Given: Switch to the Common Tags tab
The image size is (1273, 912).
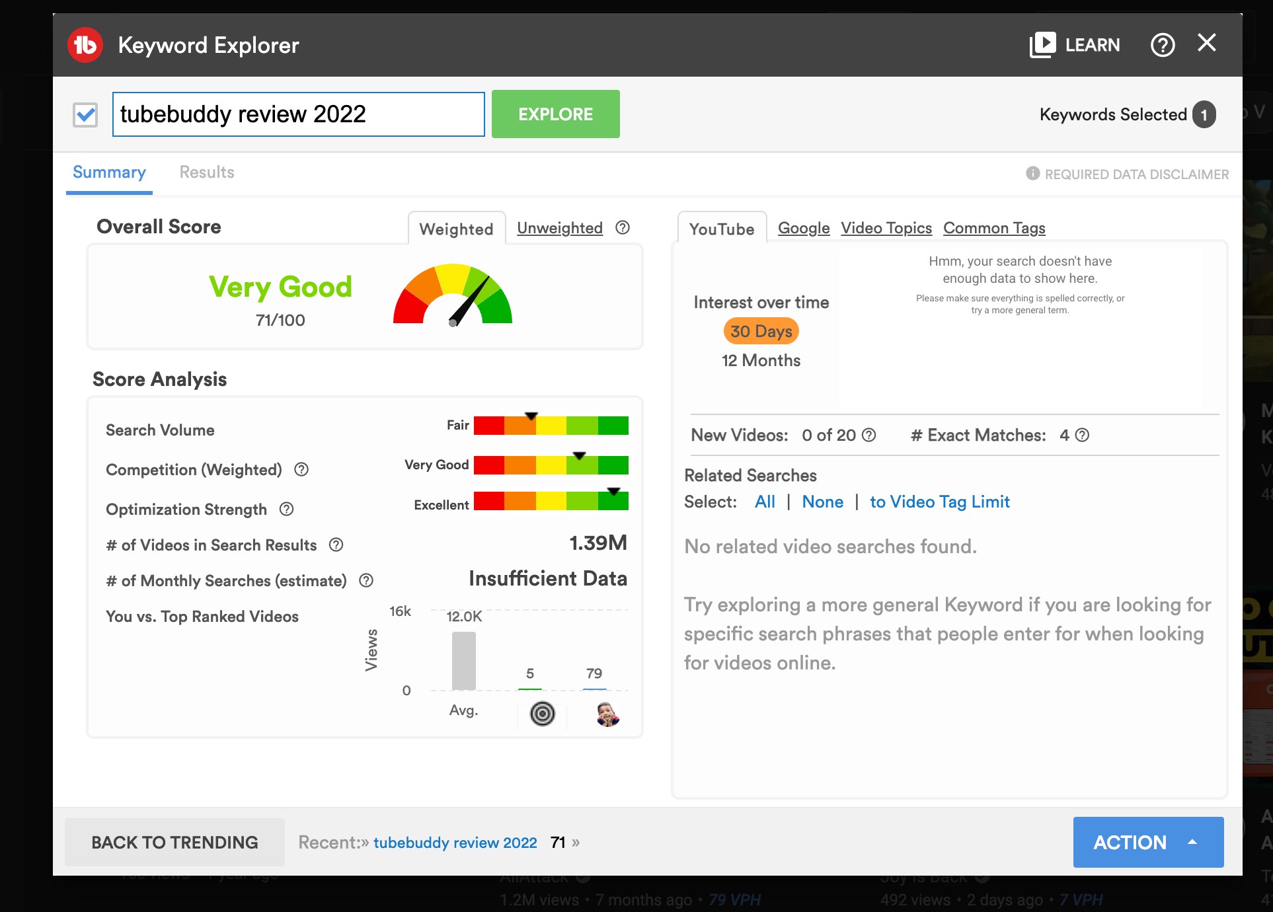Looking at the screenshot, I should point(994,228).
